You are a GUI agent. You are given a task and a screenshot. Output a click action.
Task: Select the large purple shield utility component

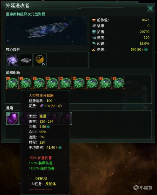pyautogui.click(x=13, y=119)
